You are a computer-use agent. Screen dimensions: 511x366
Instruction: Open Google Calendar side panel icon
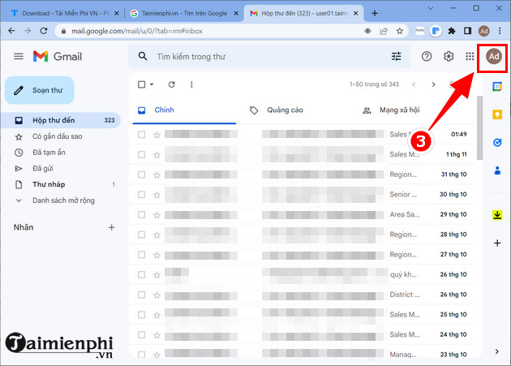pos(497,87)
